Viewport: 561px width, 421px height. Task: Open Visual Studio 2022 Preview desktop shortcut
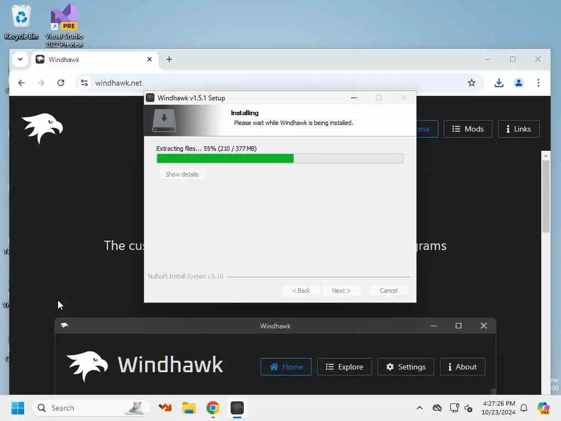pos(64,26)
